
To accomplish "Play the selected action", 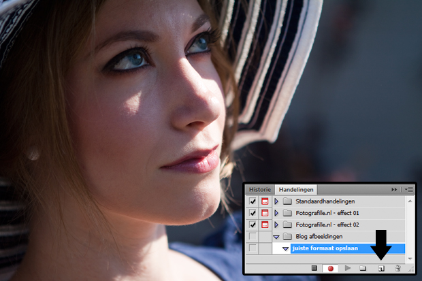I will tap(348, 269).
